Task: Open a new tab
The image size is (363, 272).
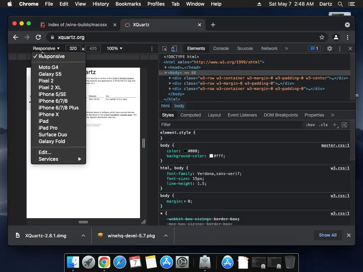Action: 213,25
